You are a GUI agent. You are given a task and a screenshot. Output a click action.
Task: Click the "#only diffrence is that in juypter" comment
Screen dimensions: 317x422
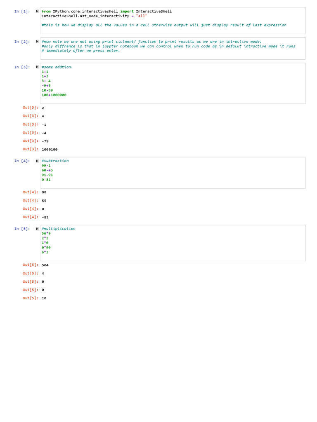click(168, 46)
